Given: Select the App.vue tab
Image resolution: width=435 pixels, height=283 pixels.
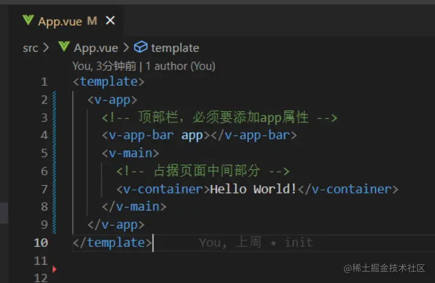Looking at the screenshot, I should tap(68, 21).
